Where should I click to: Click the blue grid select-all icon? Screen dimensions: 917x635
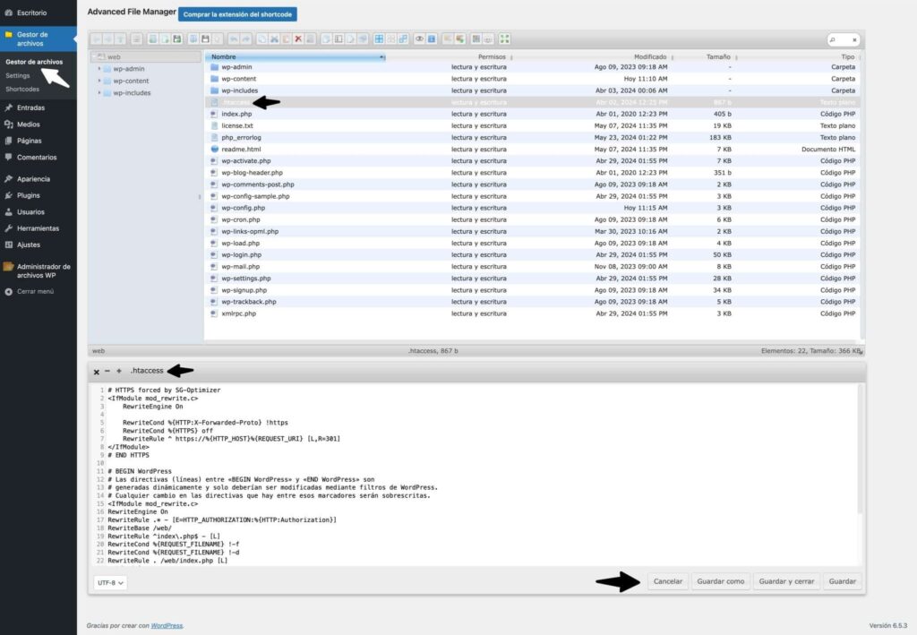point(379,39)
